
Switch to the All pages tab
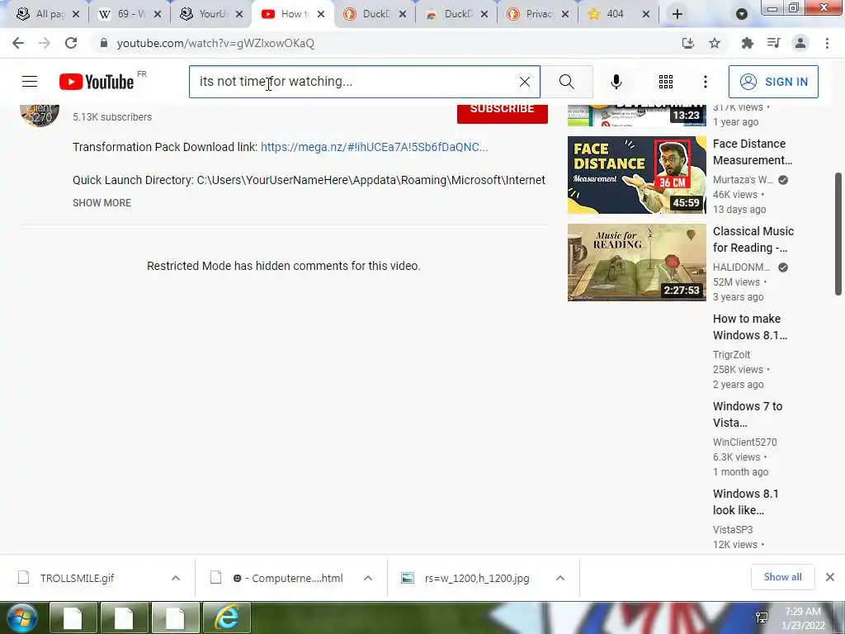41,14
